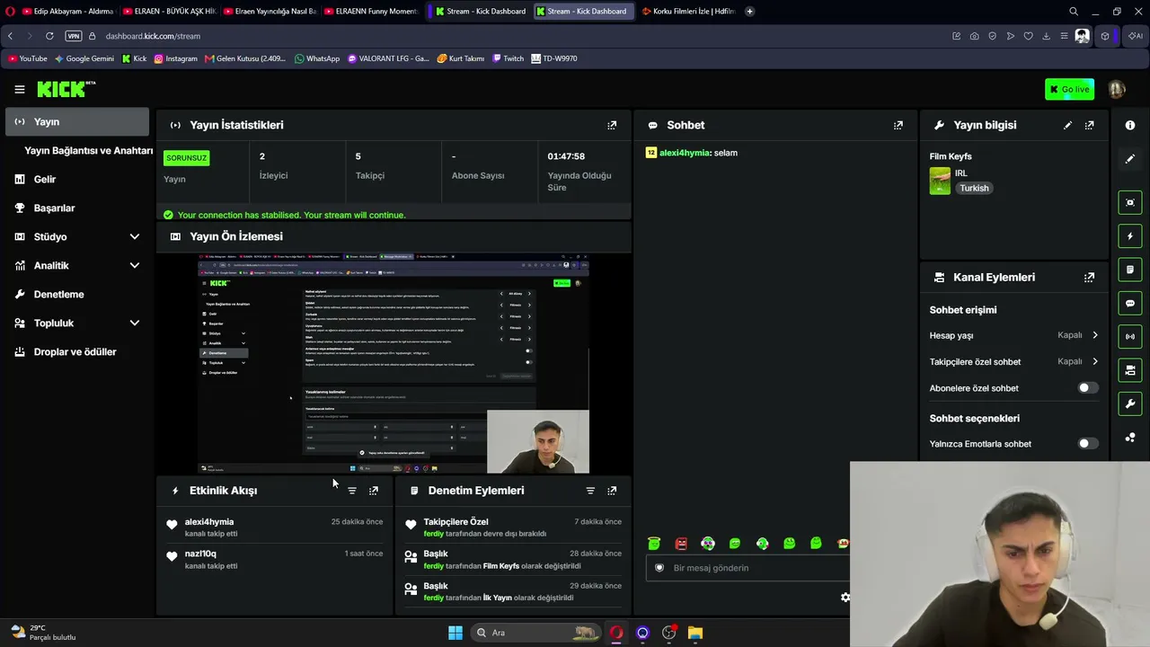Click the pencil edit-layout icon in right rail
This screenshot has height=647, width=1150.
pos(1130,158)
